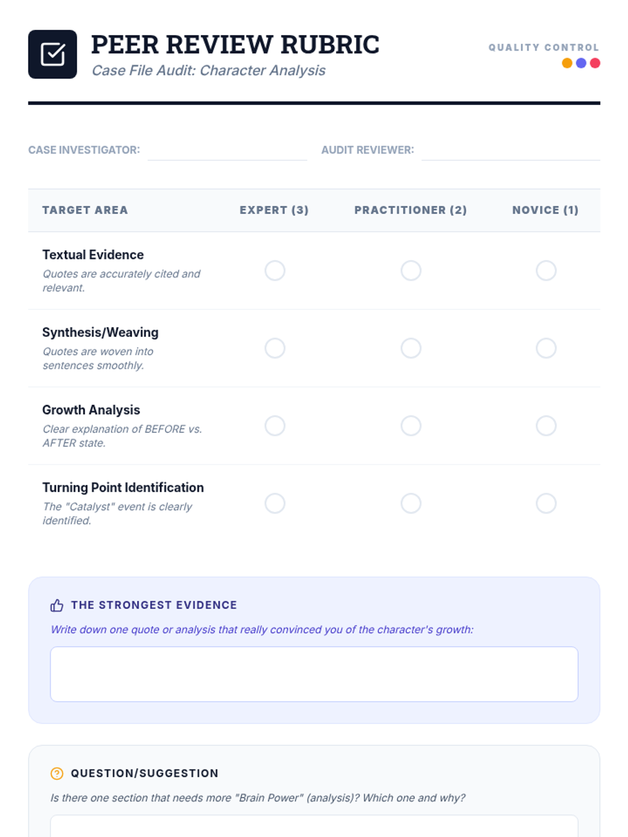
Task: Click the purple Quality Control dot
Action: [x=581, y=63]
